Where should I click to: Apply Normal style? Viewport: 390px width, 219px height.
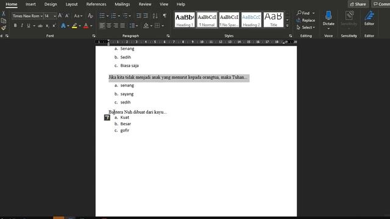207,20
